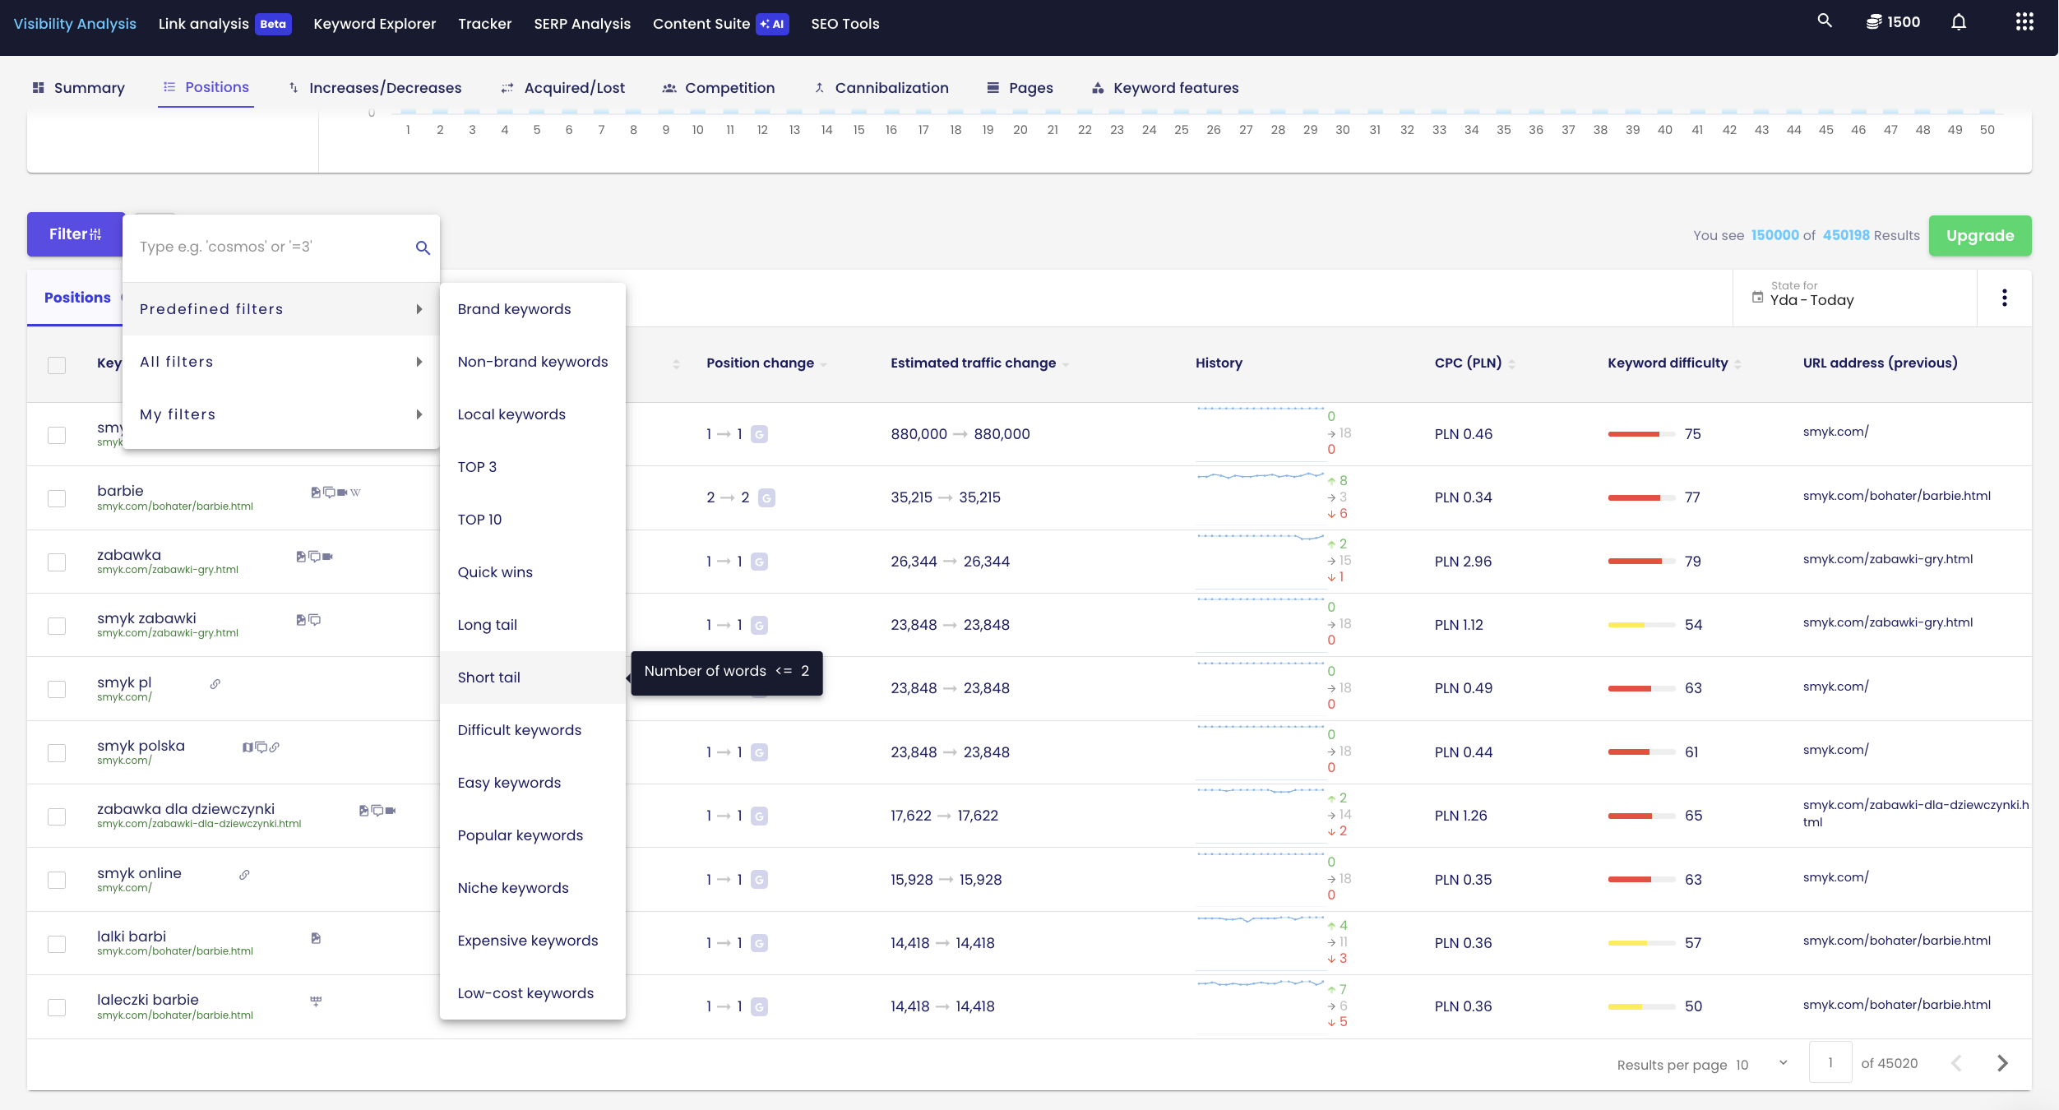This screenshot has height=1110, width=2059.
Task: Click the Tracker navigation tab
Action: click(x=484, y=23)
